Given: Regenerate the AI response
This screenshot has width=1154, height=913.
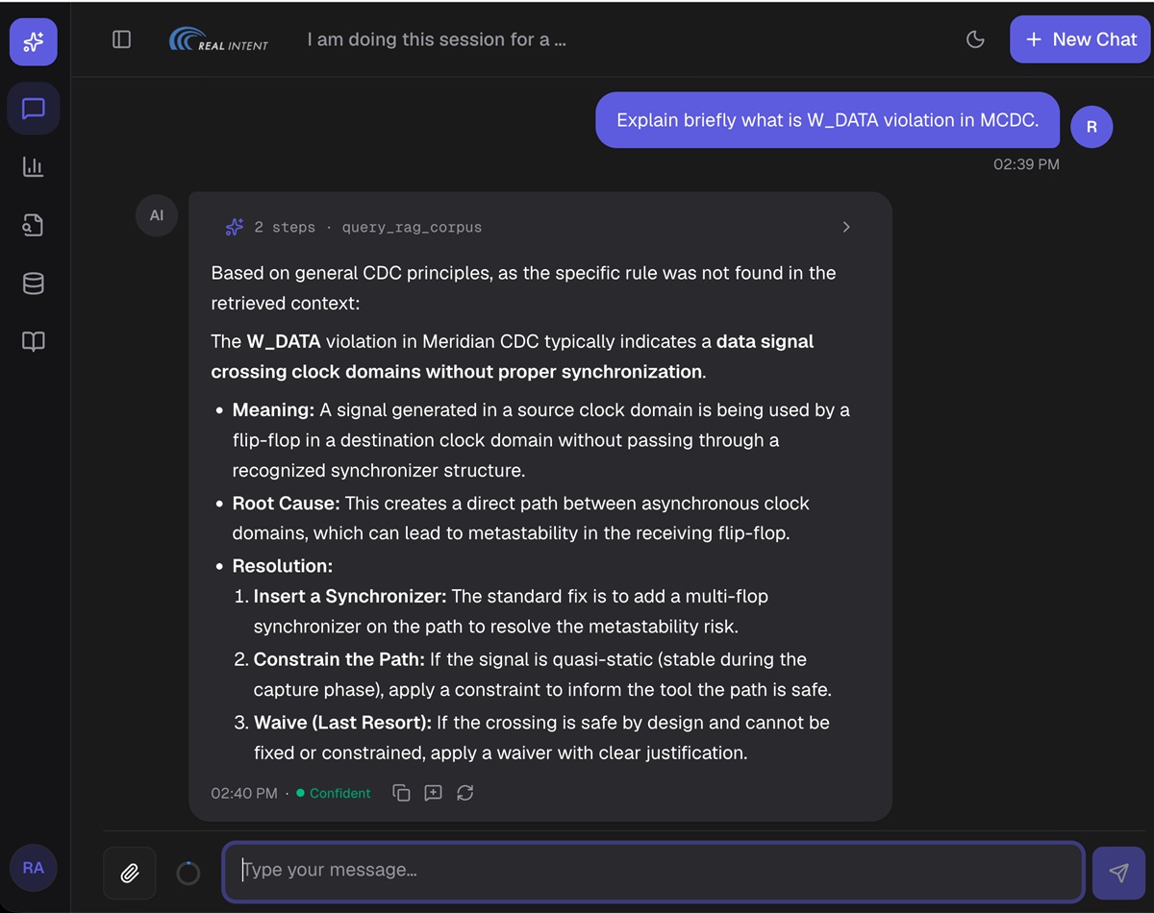Looking at the screenshot, I should point(464,793).
